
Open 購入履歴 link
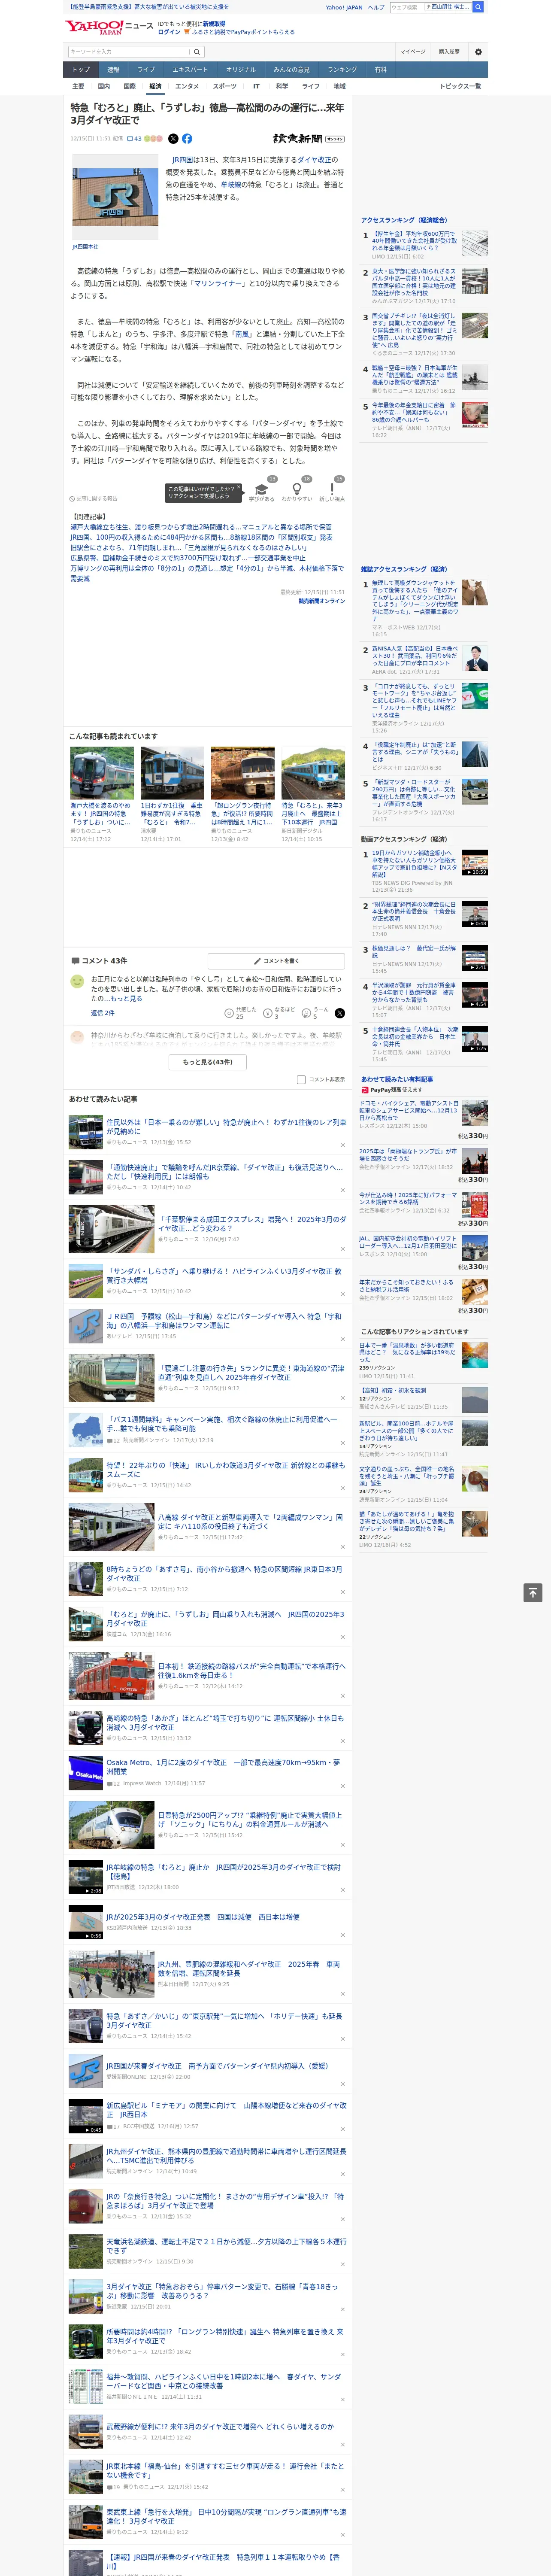click(449, 52)
